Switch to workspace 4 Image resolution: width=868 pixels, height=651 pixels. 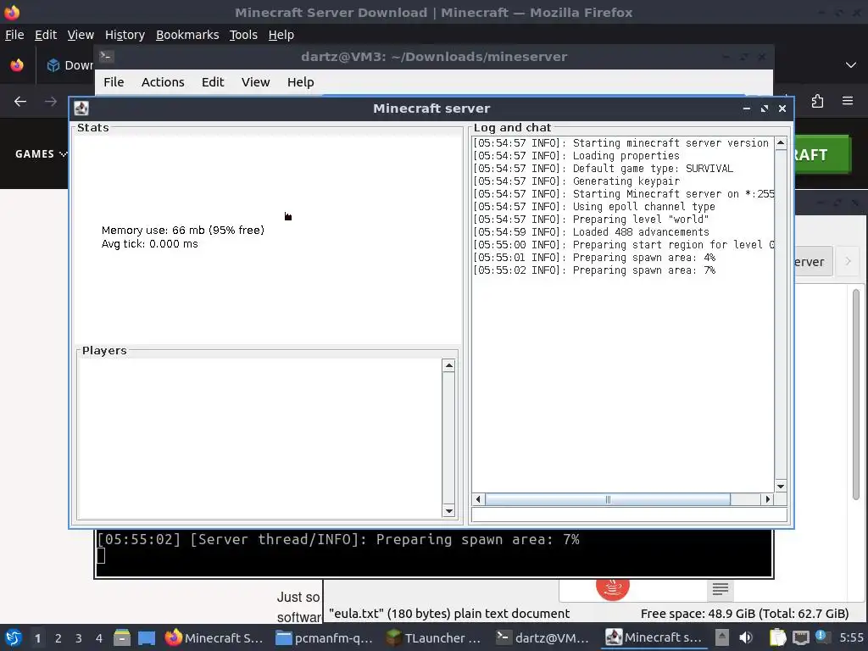[x=99, y=638]
